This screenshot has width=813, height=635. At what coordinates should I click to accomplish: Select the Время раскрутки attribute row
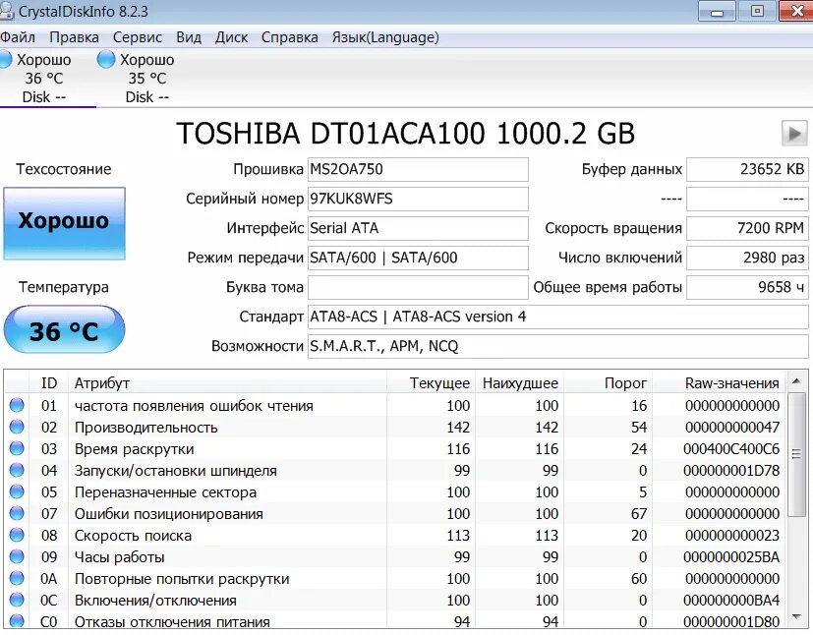coord(395,448)
